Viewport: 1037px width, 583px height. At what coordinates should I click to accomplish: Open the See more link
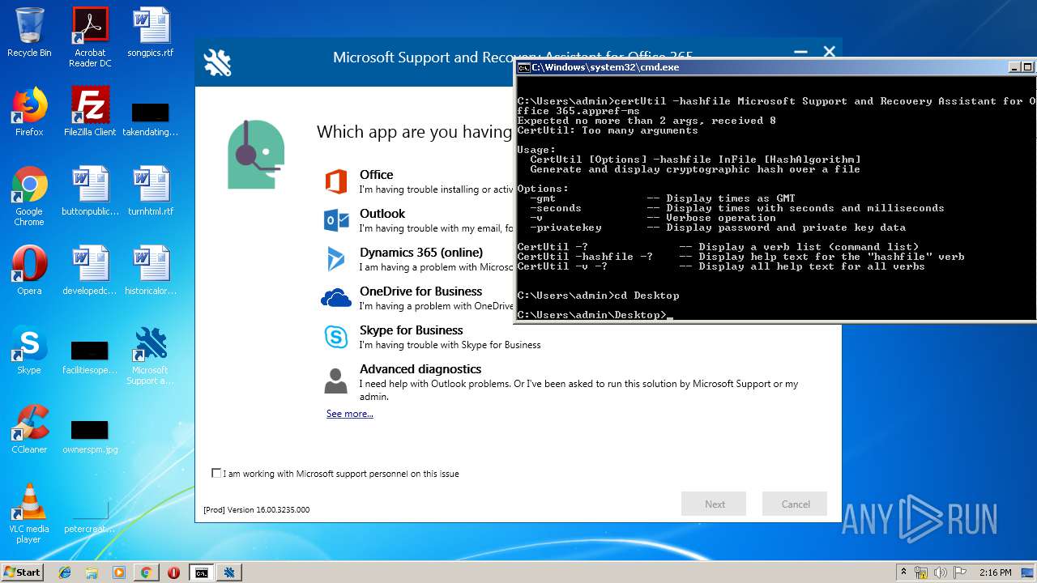tap(350, 414)
